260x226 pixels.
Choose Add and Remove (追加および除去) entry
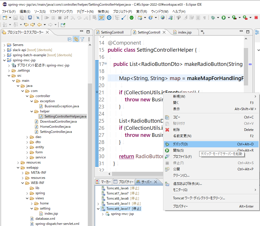211,184
